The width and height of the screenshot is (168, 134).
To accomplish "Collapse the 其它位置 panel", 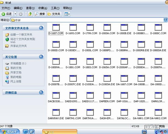I will pyautogui.click(x=41, y=57).
